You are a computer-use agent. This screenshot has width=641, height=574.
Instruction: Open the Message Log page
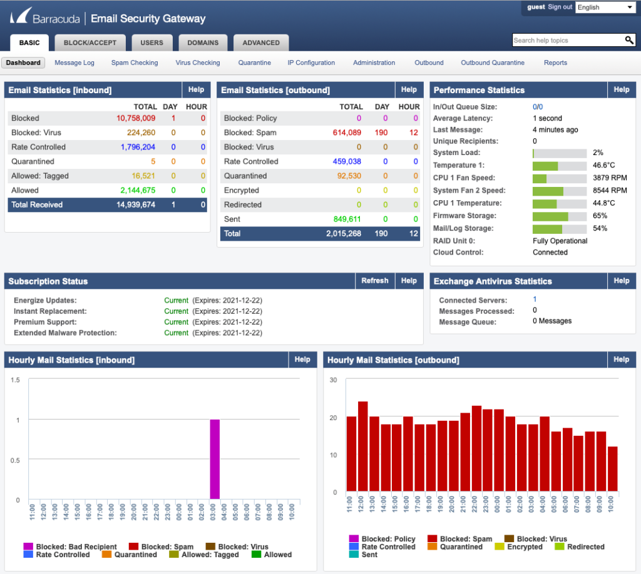(x=74, y=63)
